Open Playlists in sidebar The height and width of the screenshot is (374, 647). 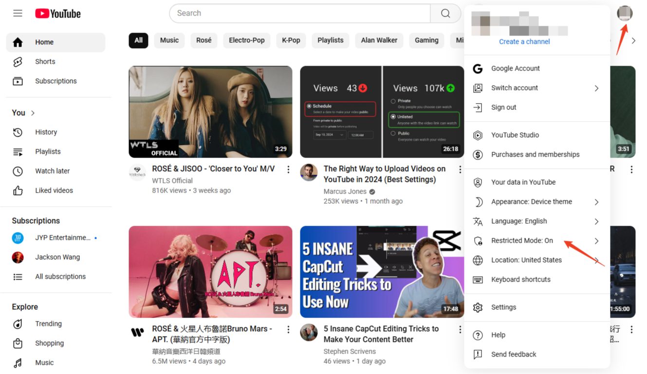click(x=55, y=152)
